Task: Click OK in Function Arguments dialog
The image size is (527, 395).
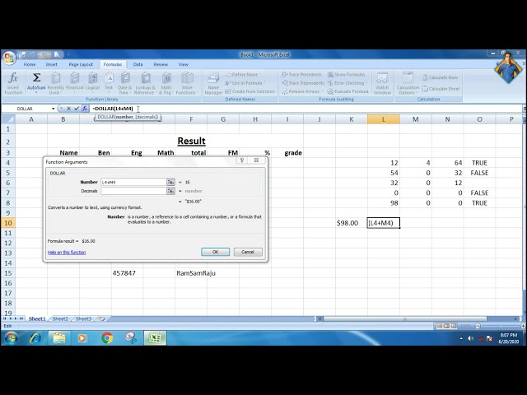Action: pos(216,252)
